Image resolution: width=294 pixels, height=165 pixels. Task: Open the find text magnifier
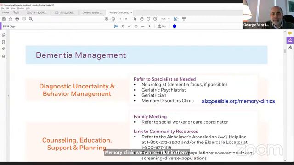point(31,19)
